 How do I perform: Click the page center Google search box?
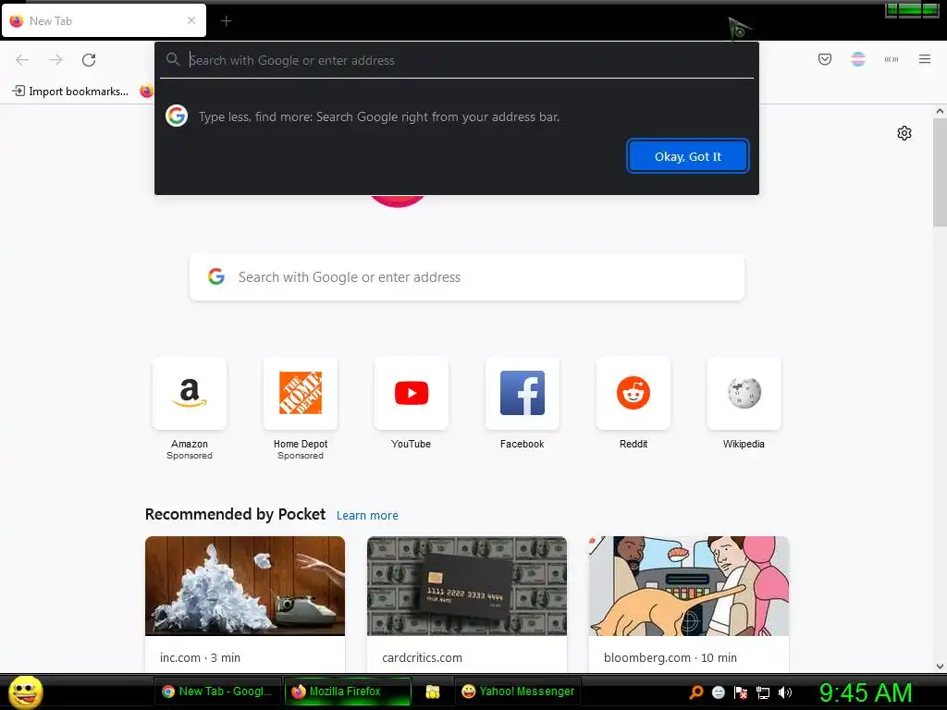click(467, 277)
